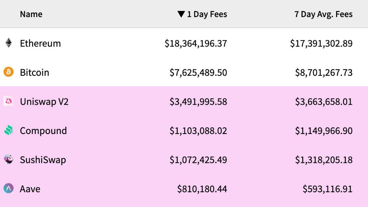Screen dimensions: 368x207
Task: Select the Uniswap V2 unicorn icon
Action: click(8, 101)
